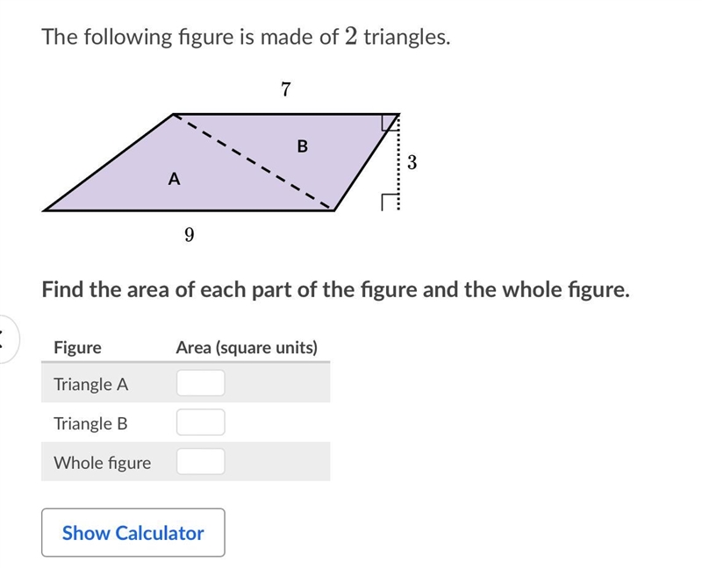Click the Figure column header

(x=77, y=347)
